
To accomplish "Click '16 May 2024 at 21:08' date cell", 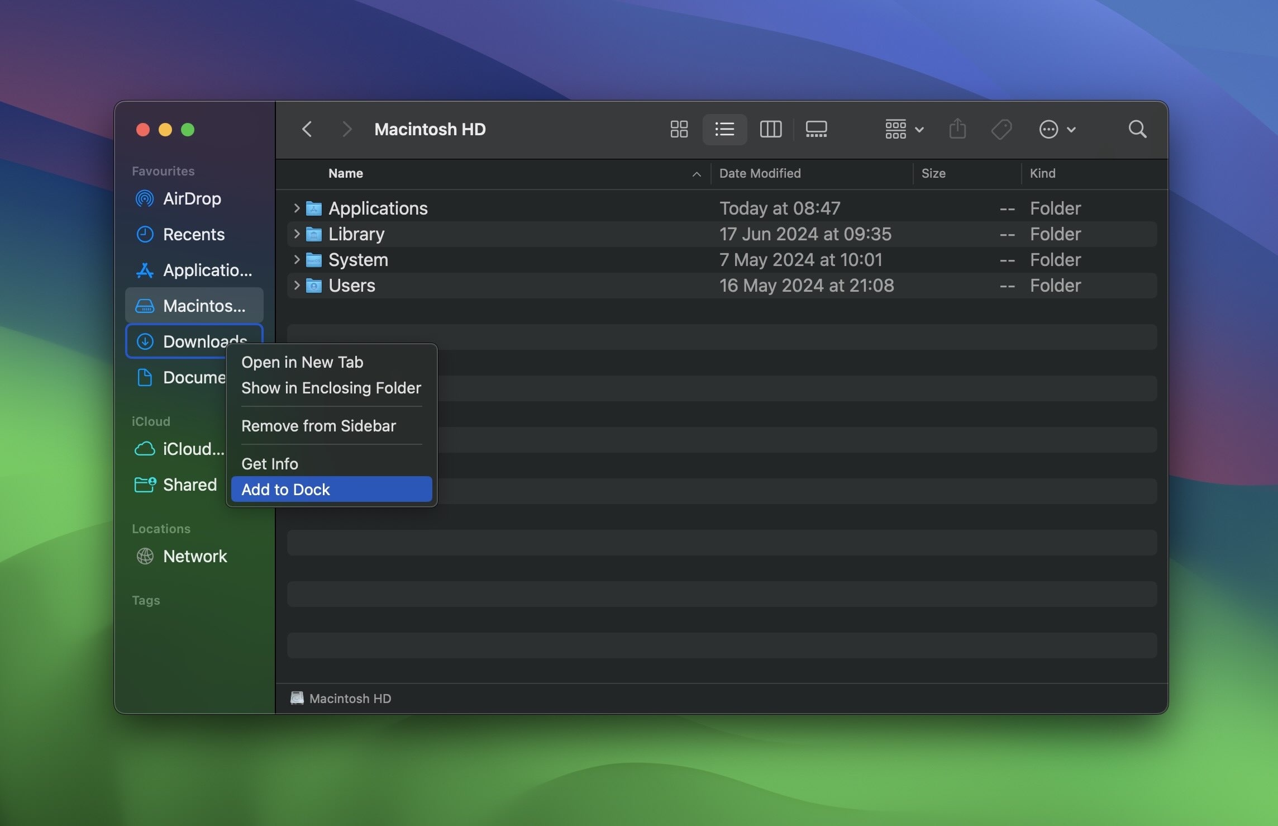I will tap(807, 286).
